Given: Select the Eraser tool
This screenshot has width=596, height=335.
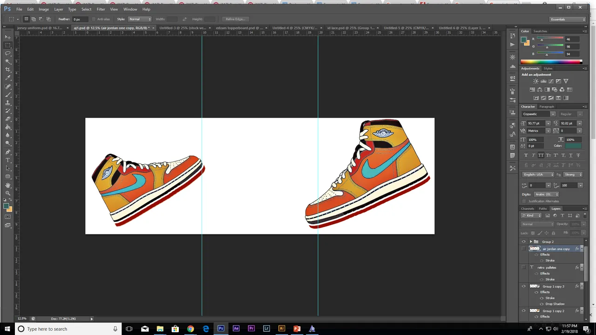Looking at the screenshot, I should [8, 119].
